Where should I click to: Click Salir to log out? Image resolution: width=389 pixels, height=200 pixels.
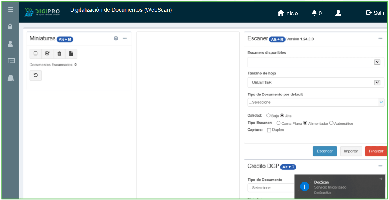click(x=375, y=13)
